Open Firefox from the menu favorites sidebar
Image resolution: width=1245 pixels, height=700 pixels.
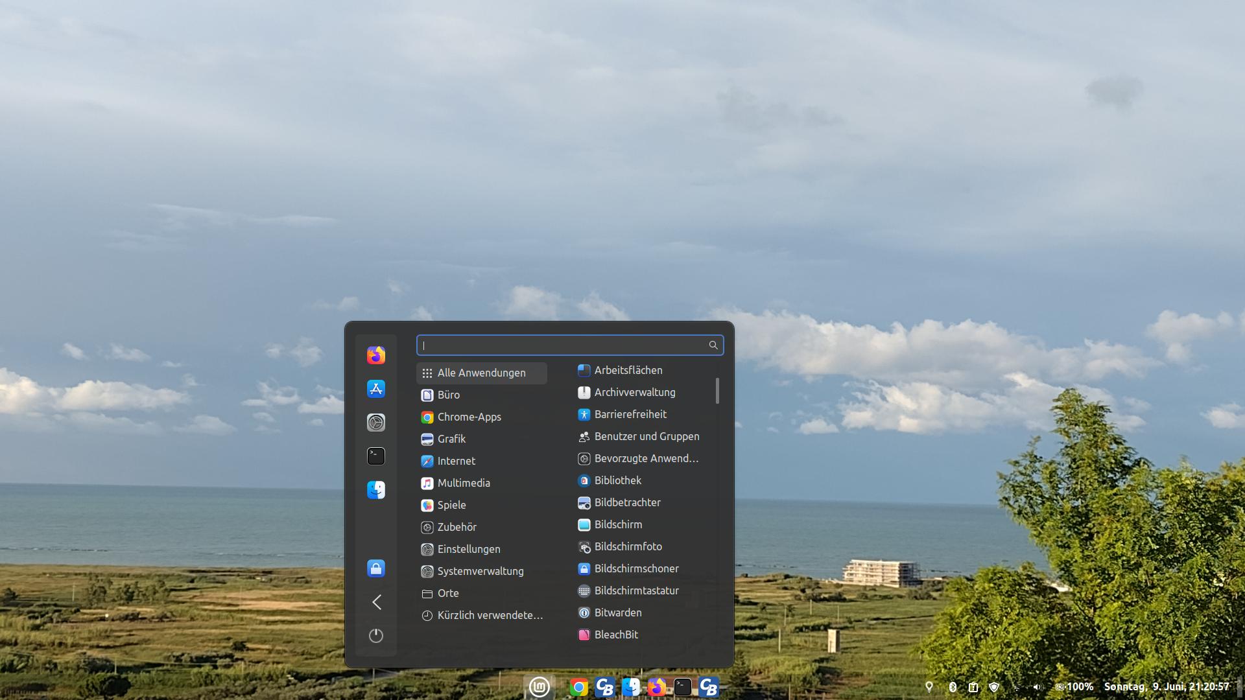point(376,355)
